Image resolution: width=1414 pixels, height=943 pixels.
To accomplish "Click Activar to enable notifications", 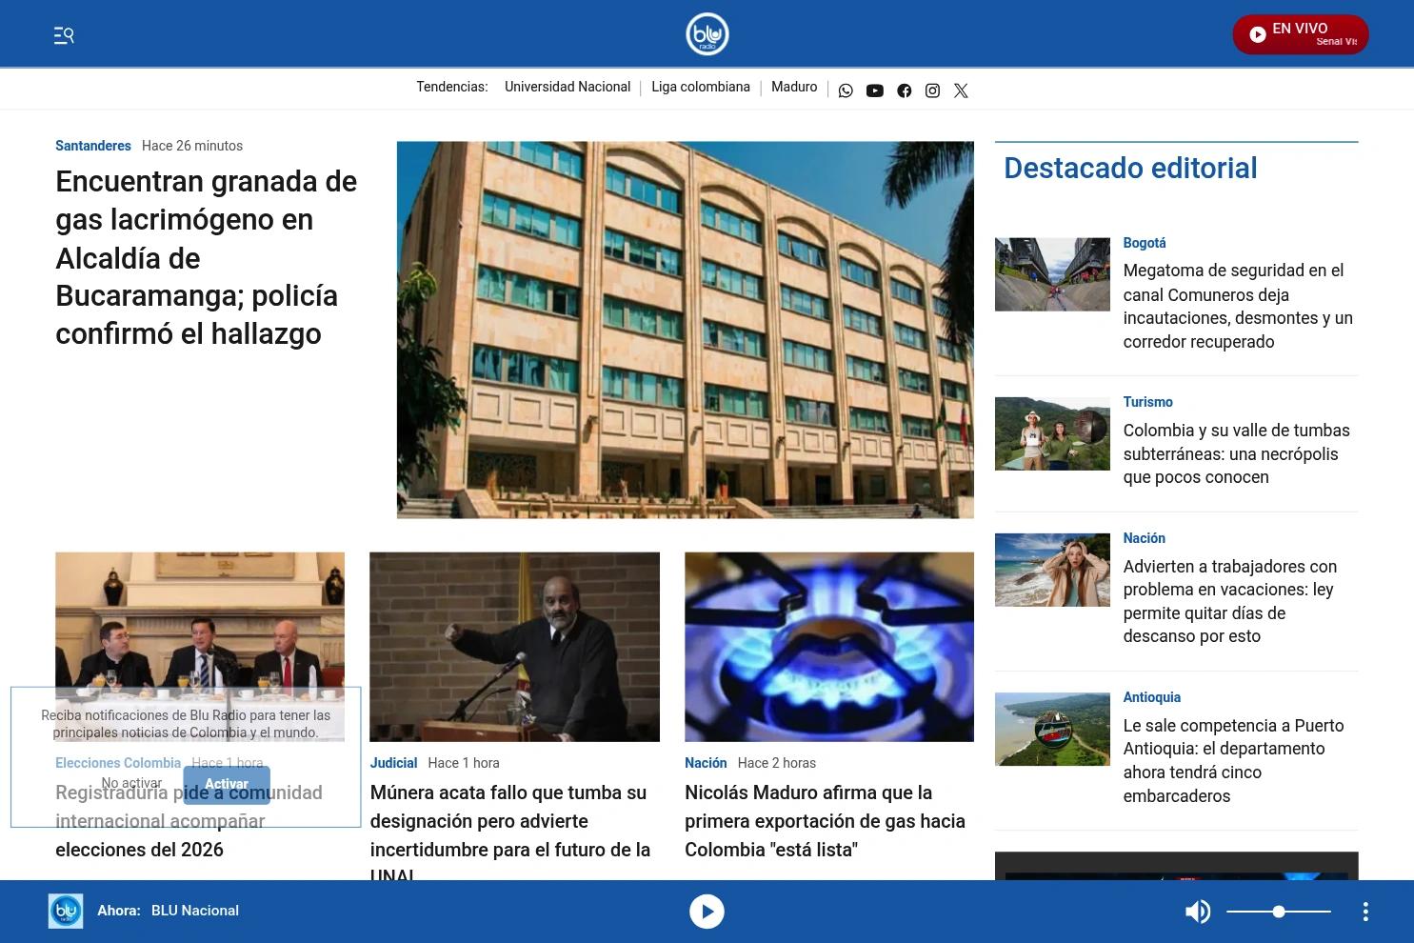I will [227, 784].
